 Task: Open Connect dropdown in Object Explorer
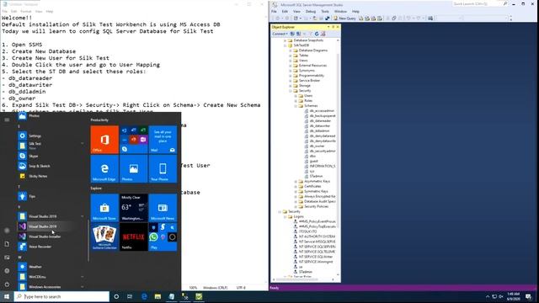click(280, 34)
